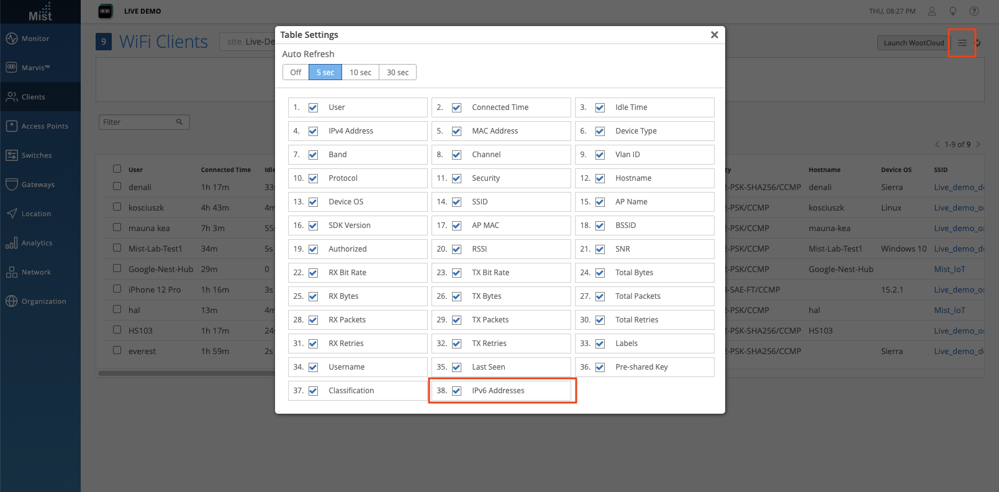Open the site selector dropdown
Image resolution: width=999 pixels, height=492 pixels.
pos(248,42)
